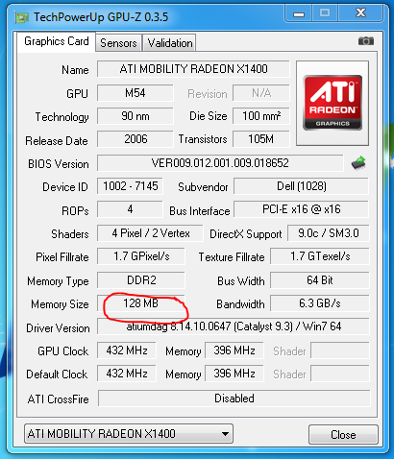Switch to the Sensors tab
Viewport: 394px width, 459px height.
(x=118, y=43)
